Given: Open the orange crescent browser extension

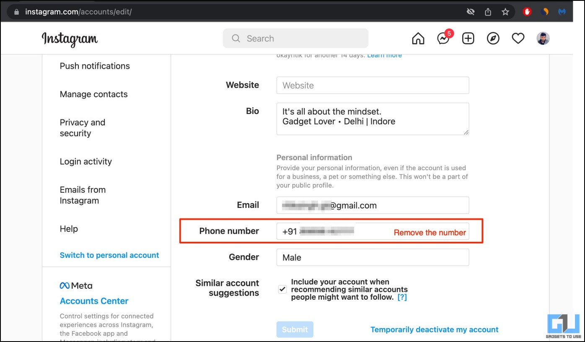Looking at the screenshot, I should click(545, 12).
